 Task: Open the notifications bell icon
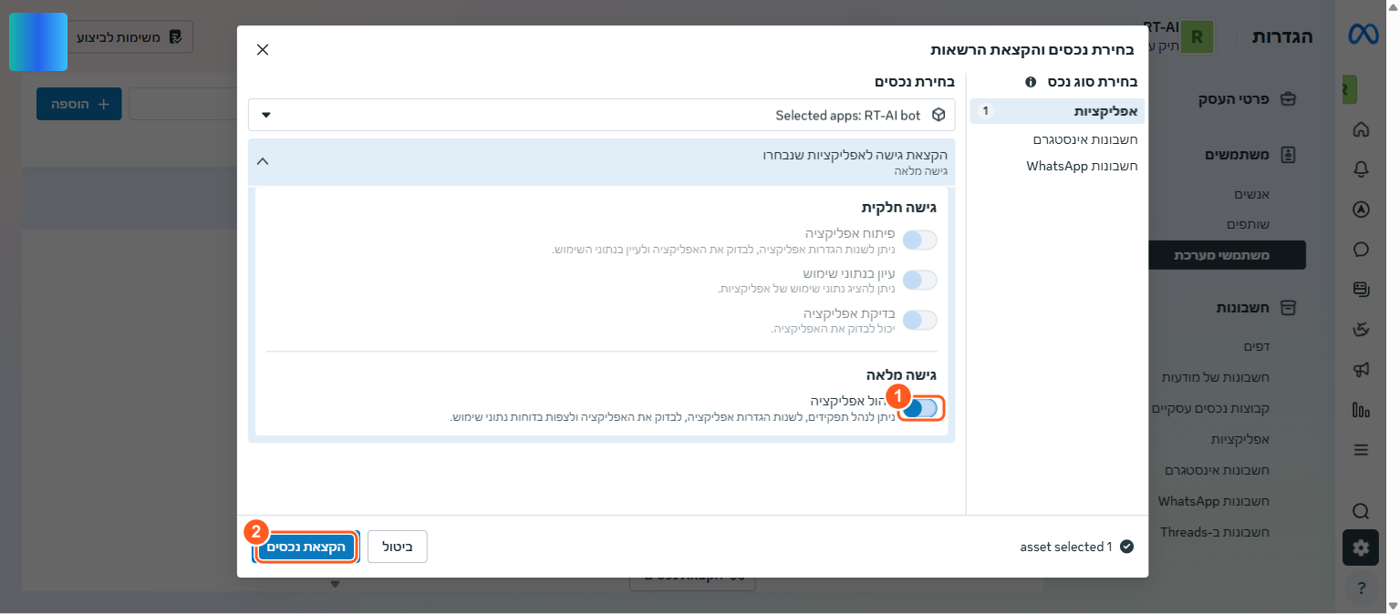[1362, 169]
